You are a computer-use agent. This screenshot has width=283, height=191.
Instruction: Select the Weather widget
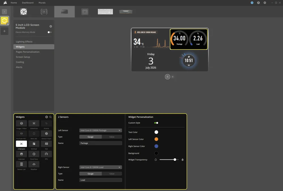[x=34, y=164]
